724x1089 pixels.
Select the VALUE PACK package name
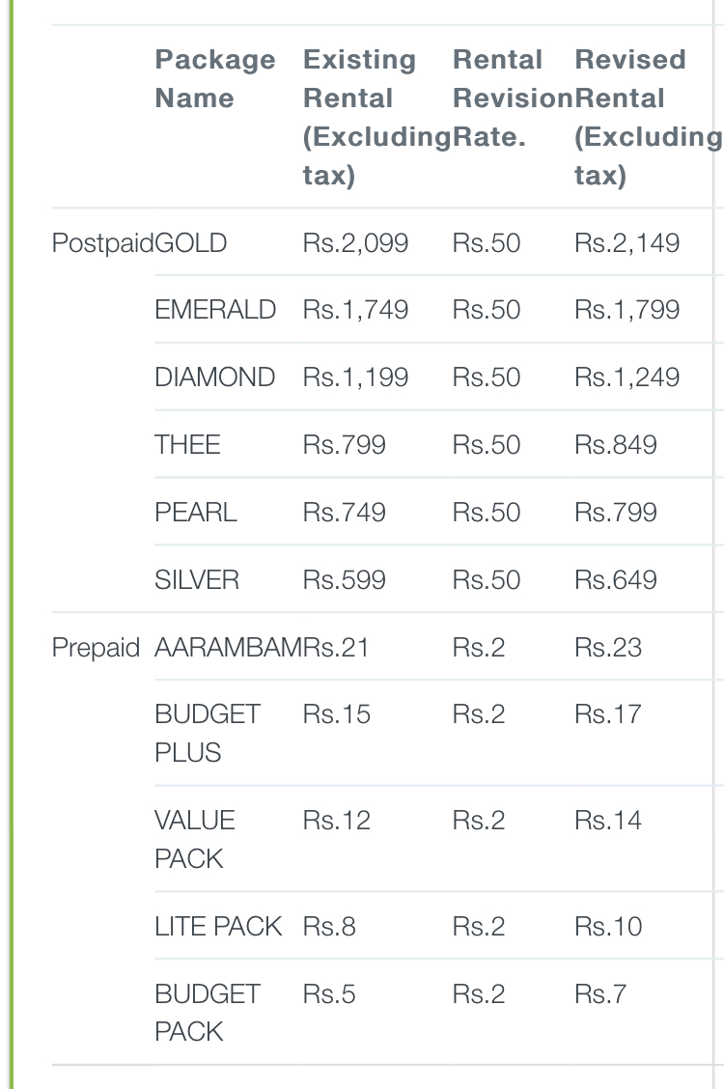tap(194, 839)
